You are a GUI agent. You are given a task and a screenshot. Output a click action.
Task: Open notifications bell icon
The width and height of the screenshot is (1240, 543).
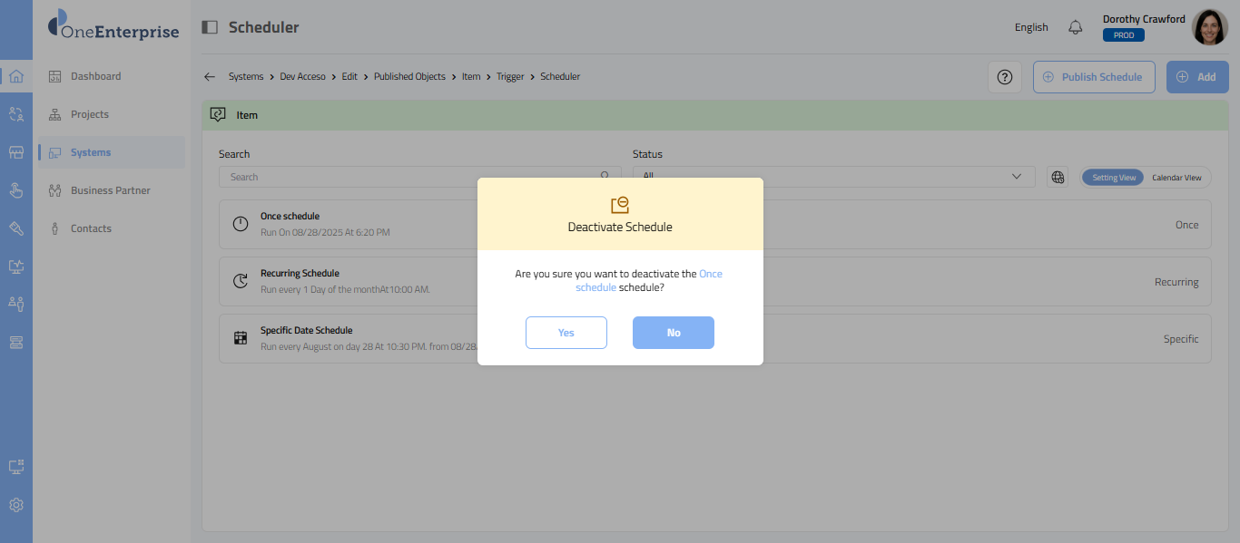click(x=1076, y=27)
